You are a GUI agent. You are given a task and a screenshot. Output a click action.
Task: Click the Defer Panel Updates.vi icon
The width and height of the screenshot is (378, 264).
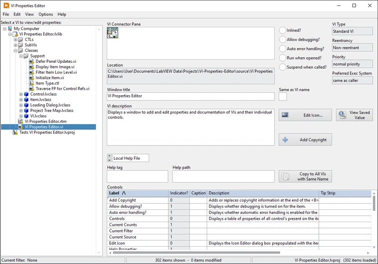pyautogui.click(x=31, y=61)
